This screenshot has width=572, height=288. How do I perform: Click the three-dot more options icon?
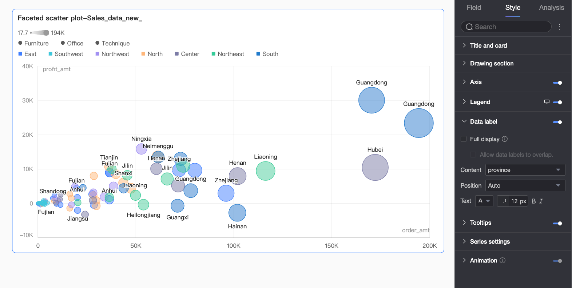560,27
